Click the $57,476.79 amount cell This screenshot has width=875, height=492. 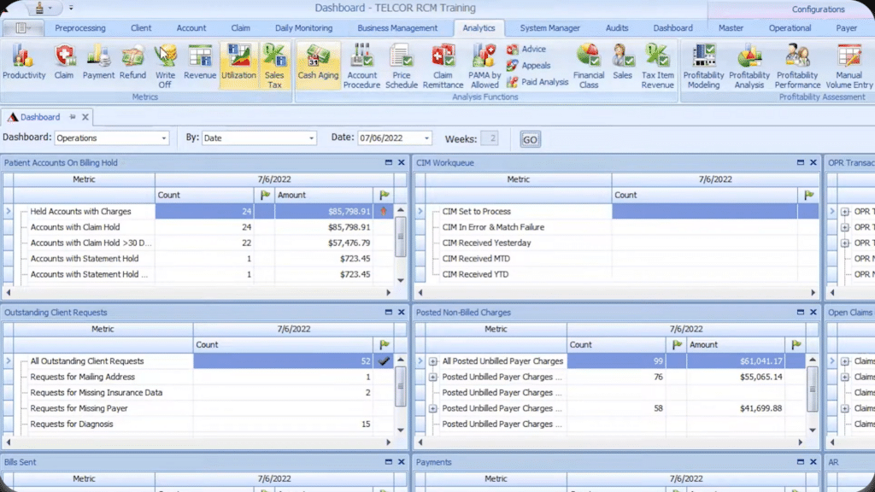pyautogui.click(x=324, y=243)
